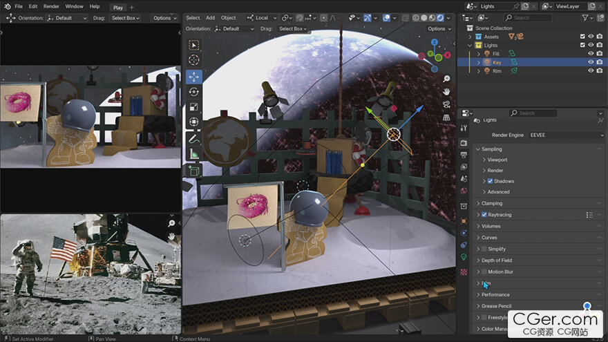Viewport: 608px width, 342px height.
Task: Disable Assets collection in renders
Action: tap(600, 37)
